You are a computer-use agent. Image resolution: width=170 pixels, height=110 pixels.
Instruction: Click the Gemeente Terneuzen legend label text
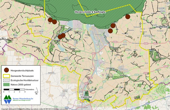pyautogui.click(x=22, y=76)
